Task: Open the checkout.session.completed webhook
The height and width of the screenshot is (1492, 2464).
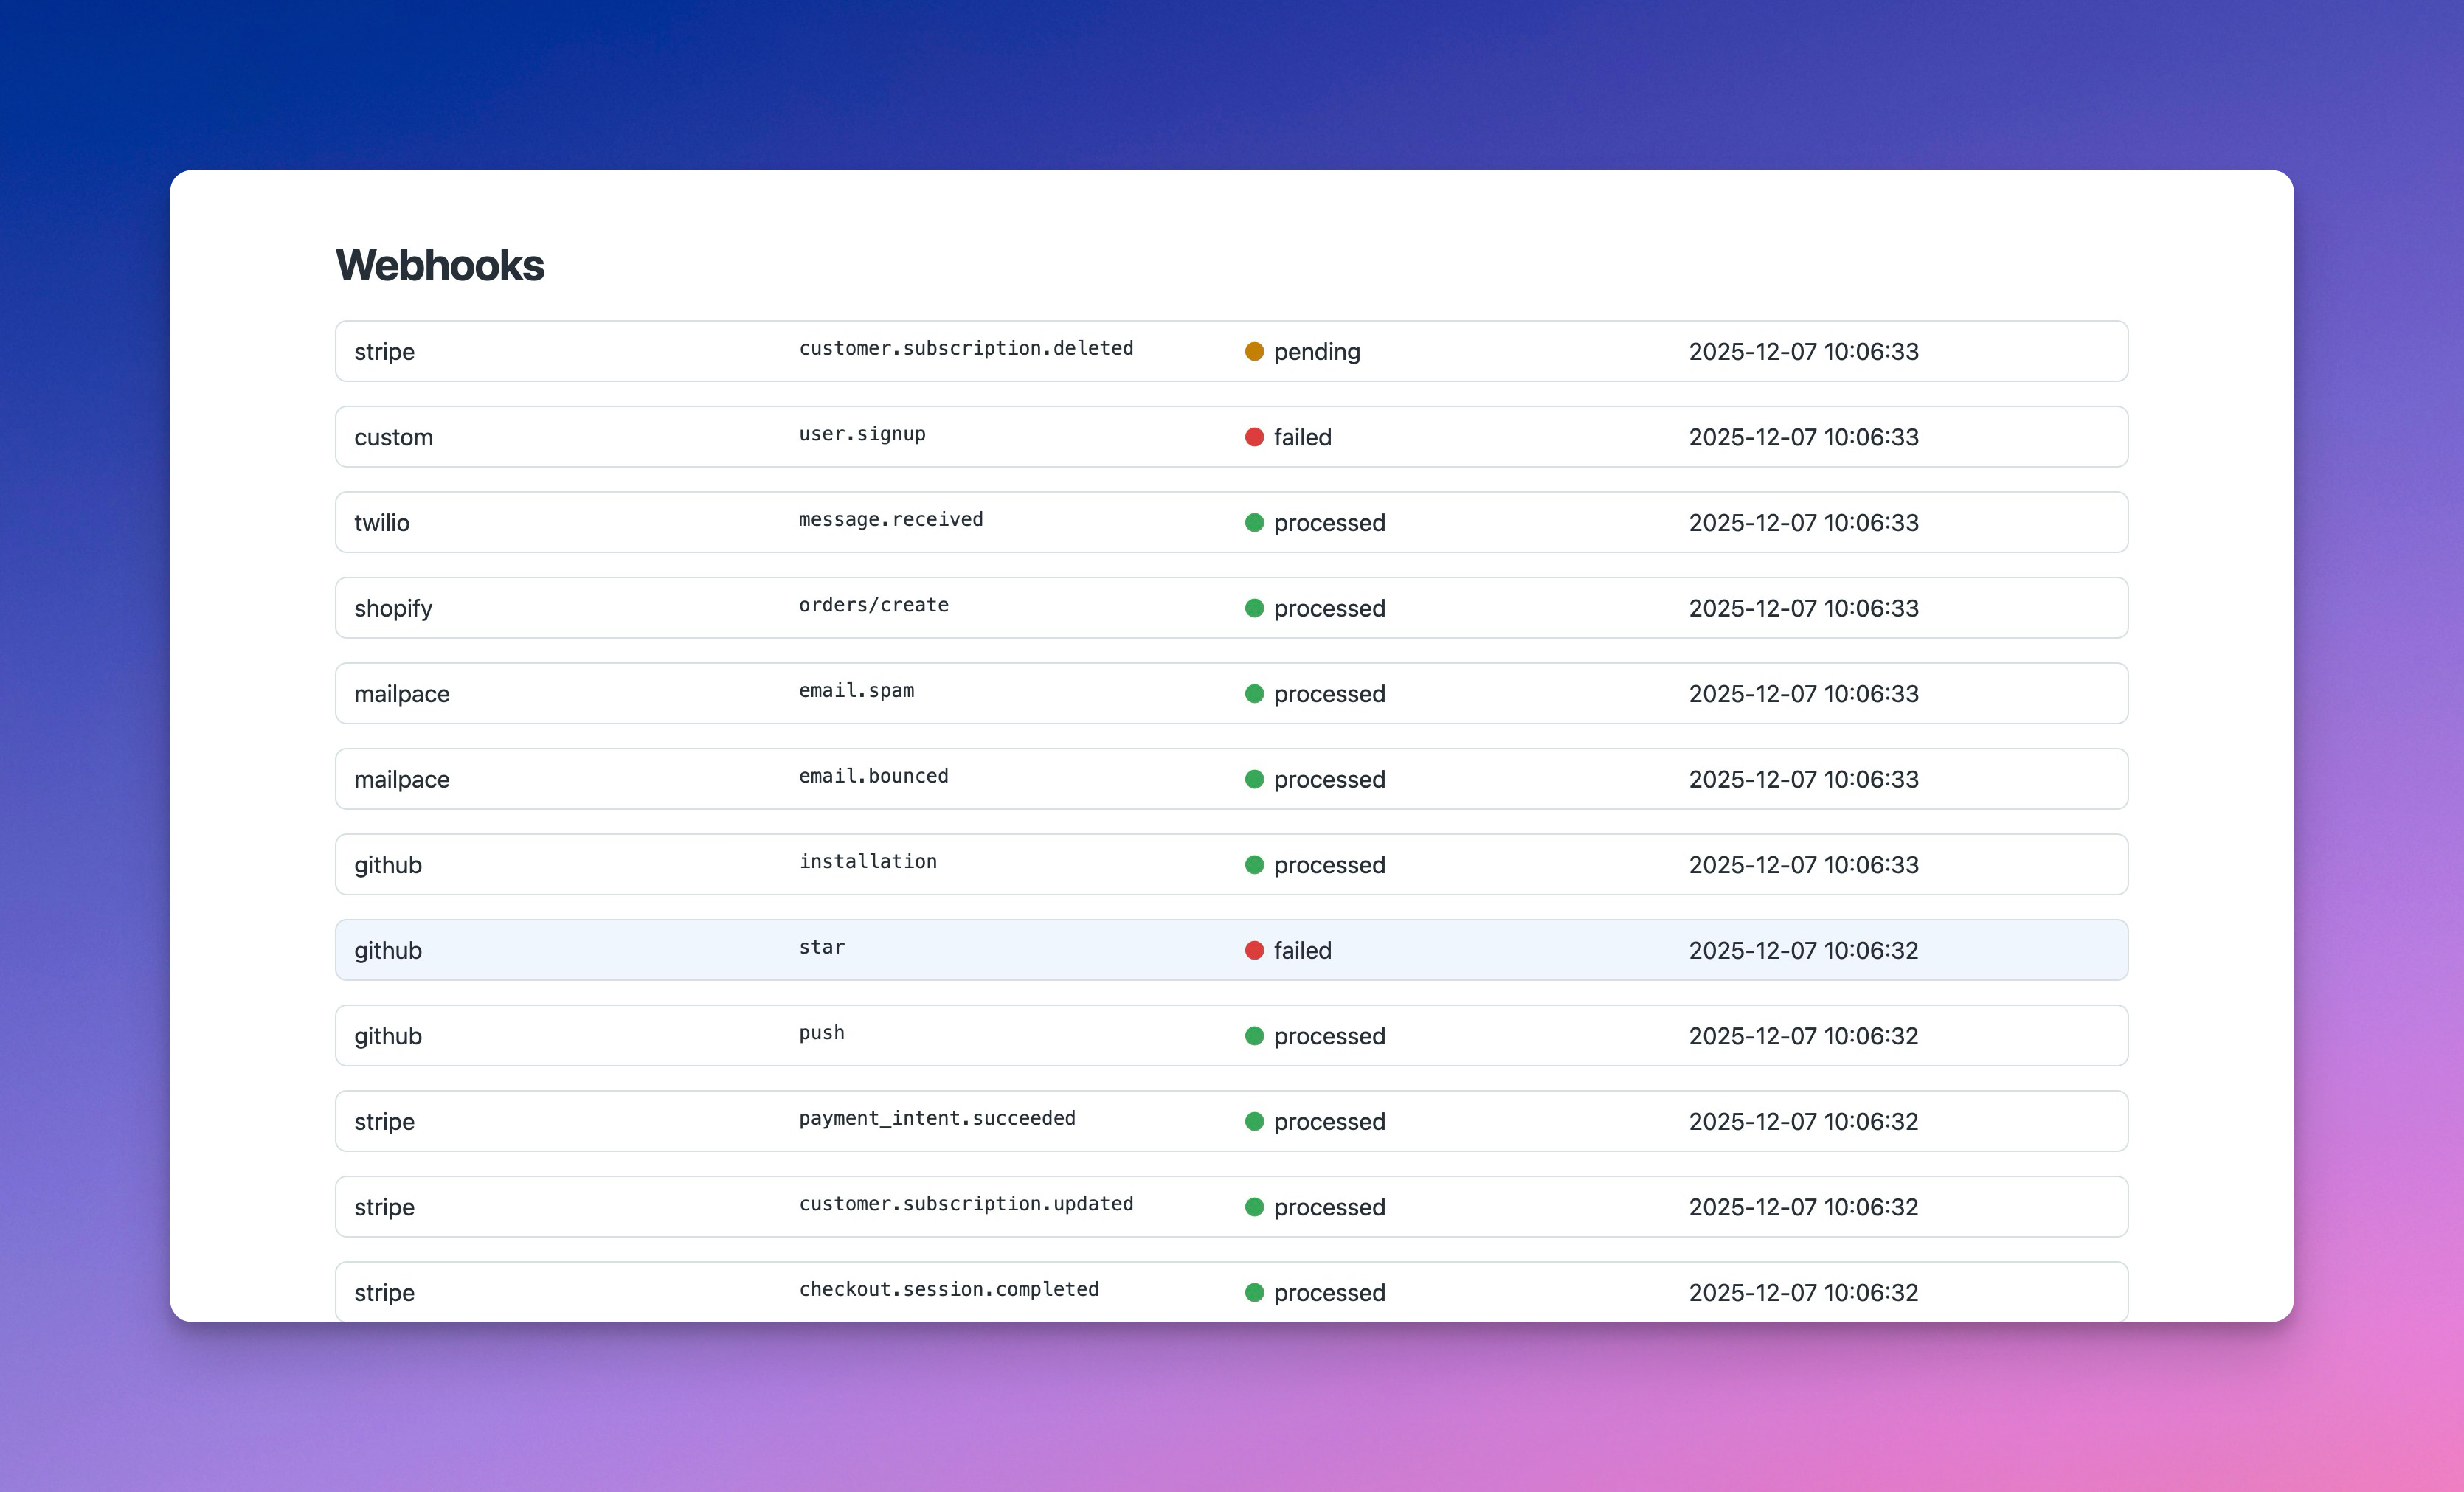Action: point(948,1290)
